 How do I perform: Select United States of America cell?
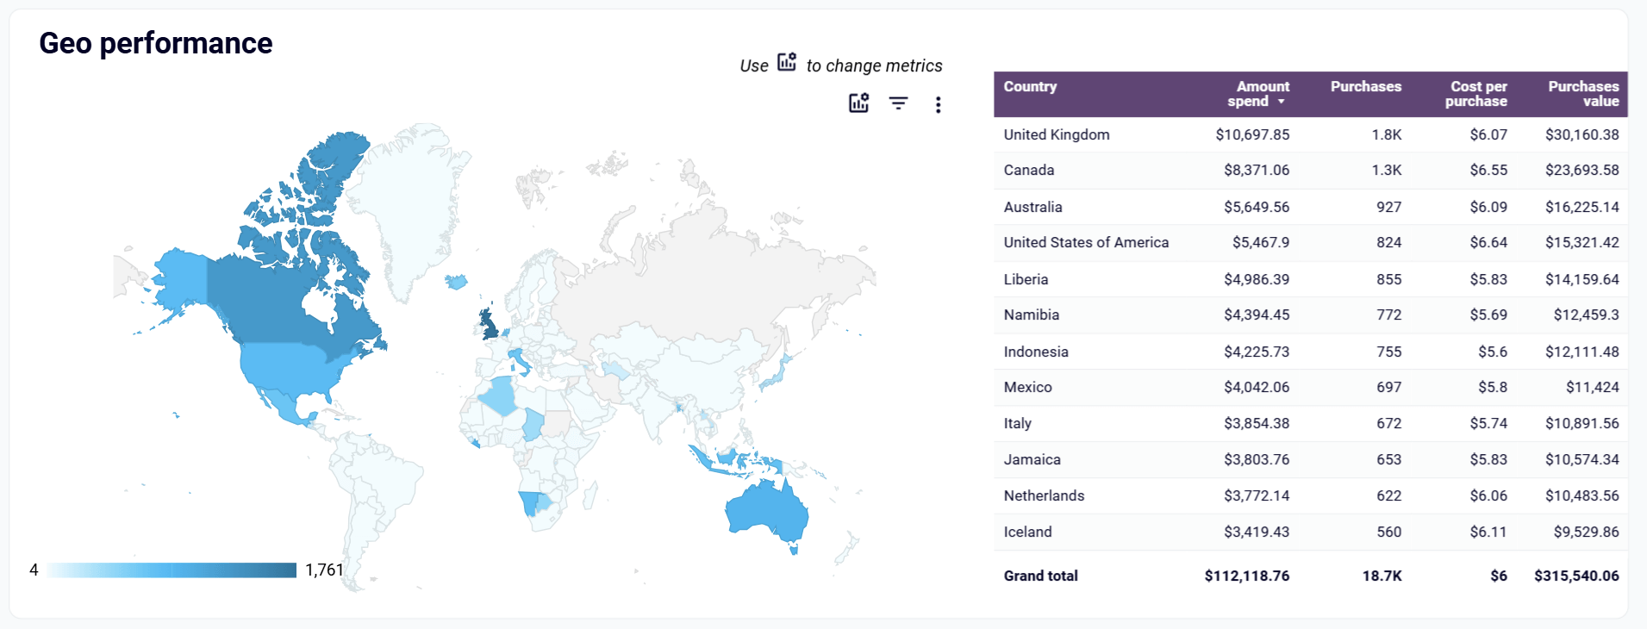[1086, 242]
